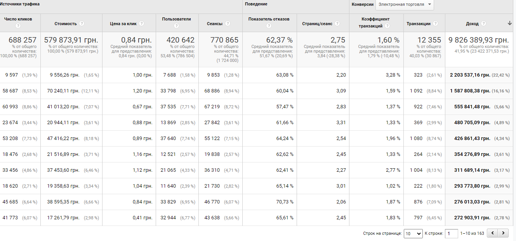This screenshot has height=241, width=516.
Task: Go to previous page of results
Action: click(493, 233)
